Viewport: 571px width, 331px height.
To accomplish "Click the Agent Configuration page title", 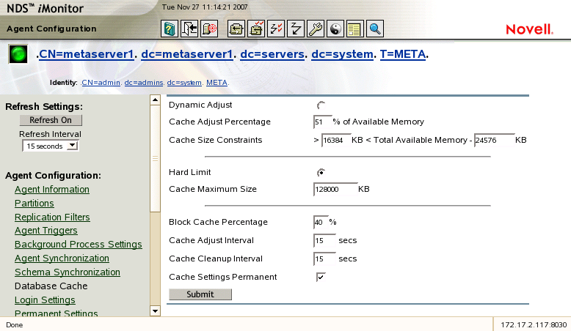I will (51, 29).
